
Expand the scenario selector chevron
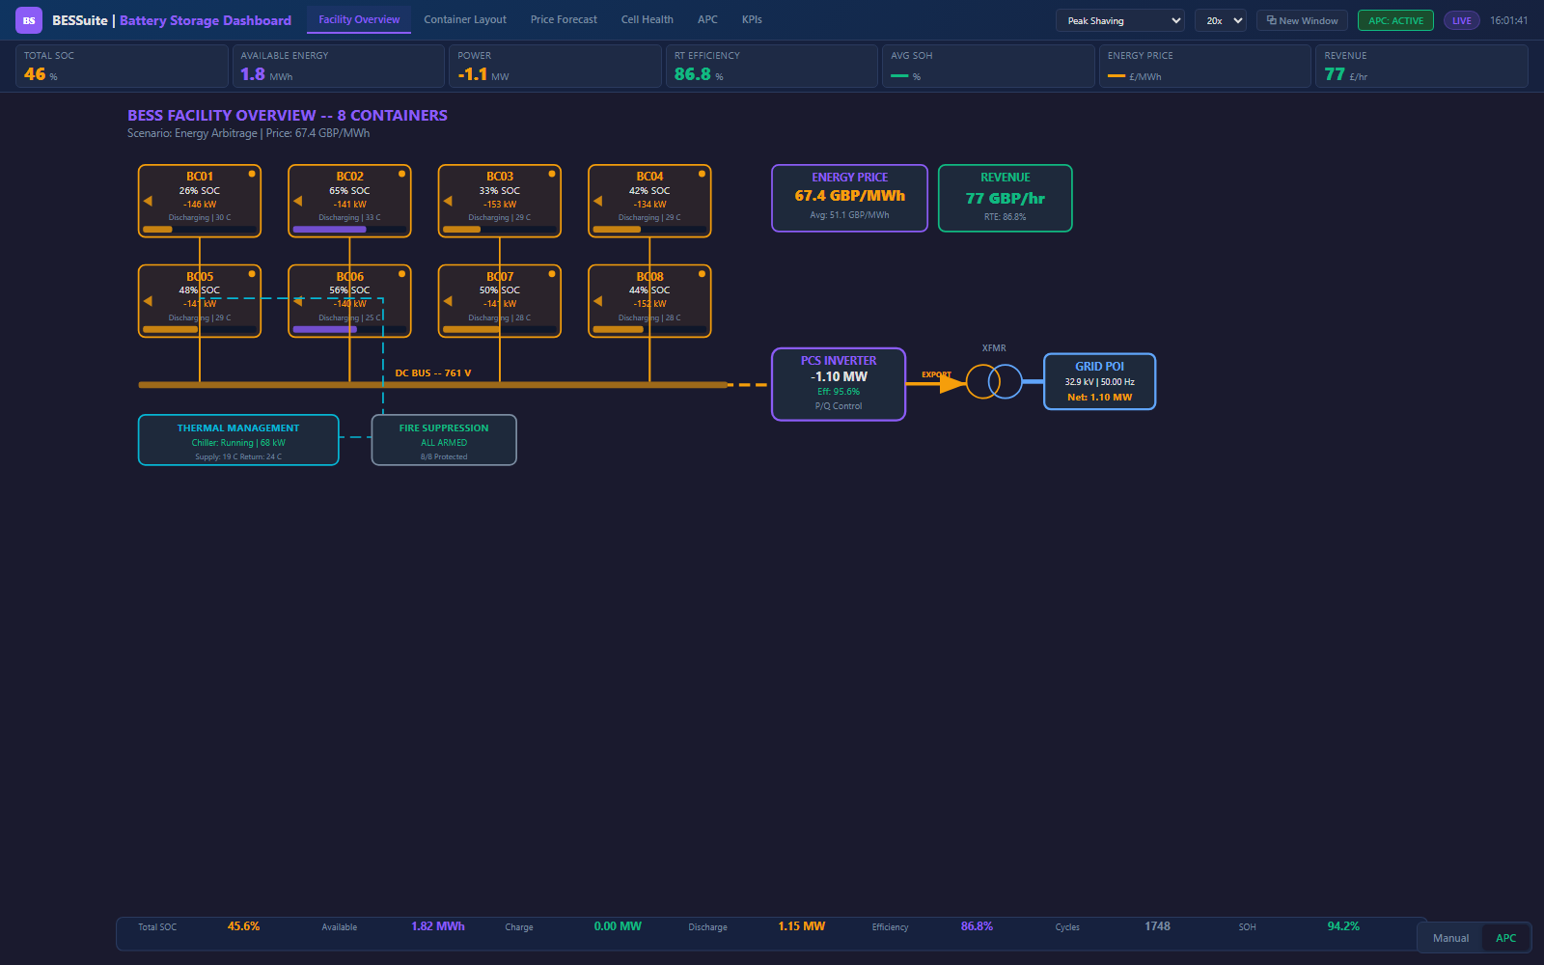coord(1175,19)
